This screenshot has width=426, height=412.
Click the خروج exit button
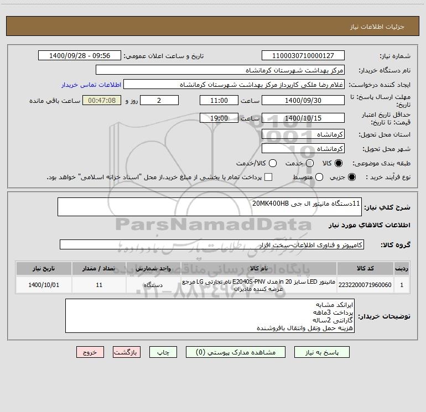click(90, 352)
